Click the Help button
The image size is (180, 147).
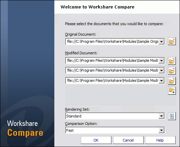(x=160, y=140)
